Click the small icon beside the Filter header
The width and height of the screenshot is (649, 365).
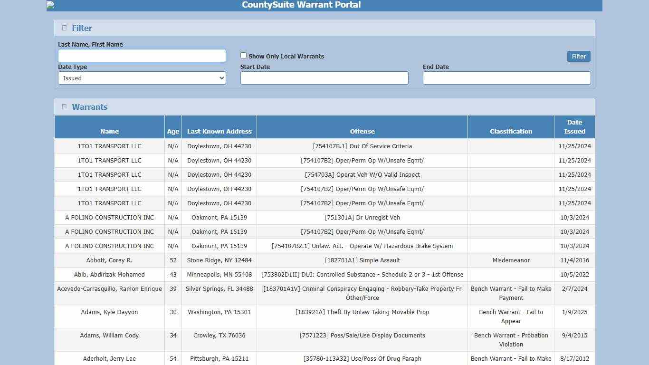coord(64,28)
